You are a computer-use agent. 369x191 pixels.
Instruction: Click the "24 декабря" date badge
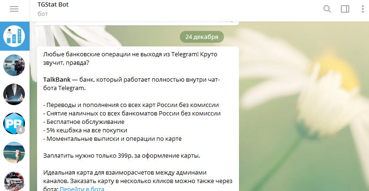(x=202, y=37)
